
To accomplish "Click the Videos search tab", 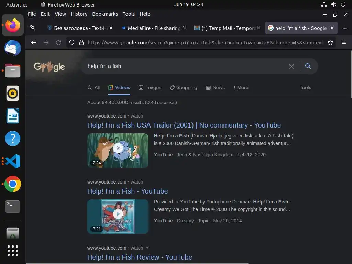I will 119,88.
